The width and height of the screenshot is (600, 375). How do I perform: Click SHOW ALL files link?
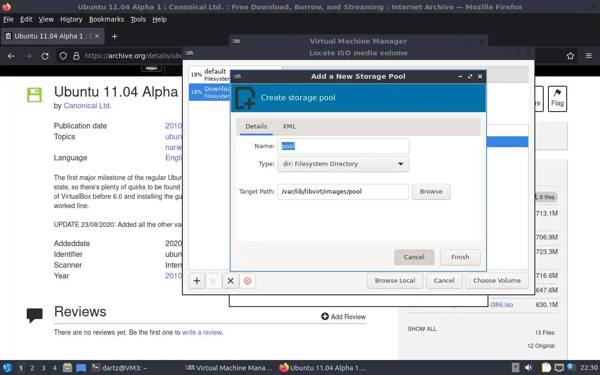[x=422, y=329]
